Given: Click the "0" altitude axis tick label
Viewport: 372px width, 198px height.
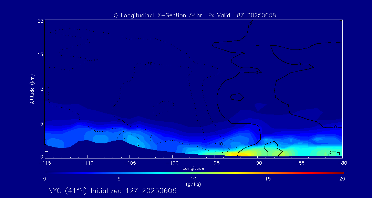Looking at the screenshot, I should coord(42,156).
